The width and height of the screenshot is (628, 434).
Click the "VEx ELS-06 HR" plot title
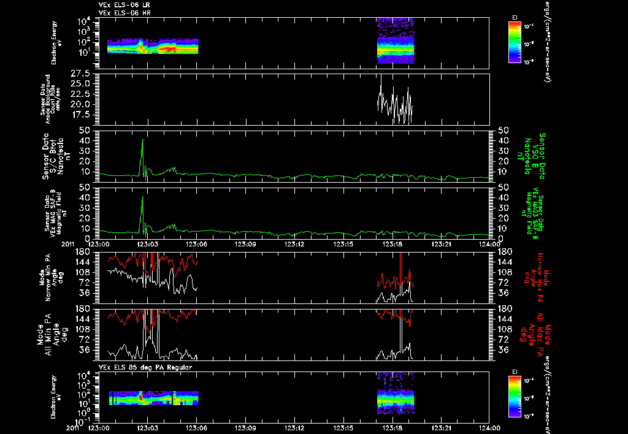pyautogui.click(x=124, y=13)
